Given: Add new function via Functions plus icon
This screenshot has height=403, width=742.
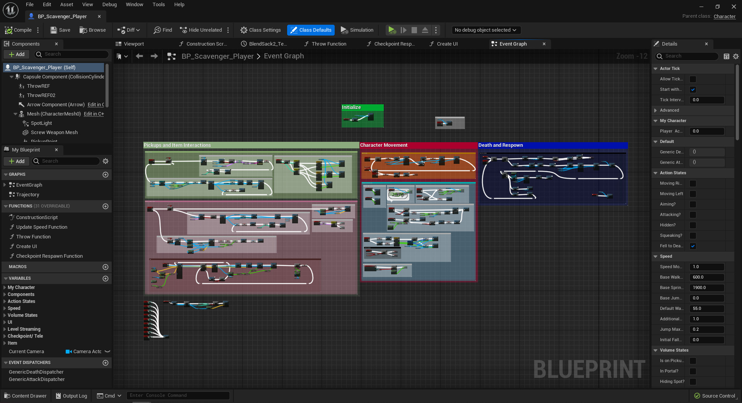Looking at the screenshot, I should tap(106, 206).
